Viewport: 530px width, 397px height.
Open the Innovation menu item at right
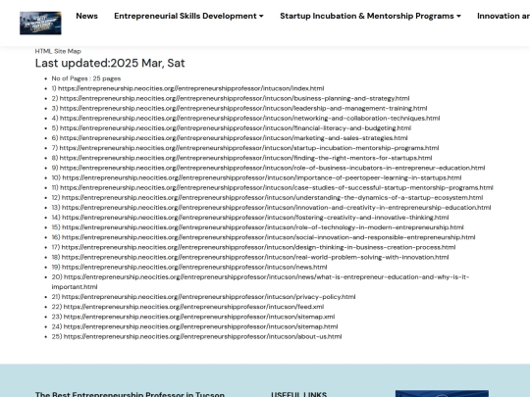tap(503, 16)
